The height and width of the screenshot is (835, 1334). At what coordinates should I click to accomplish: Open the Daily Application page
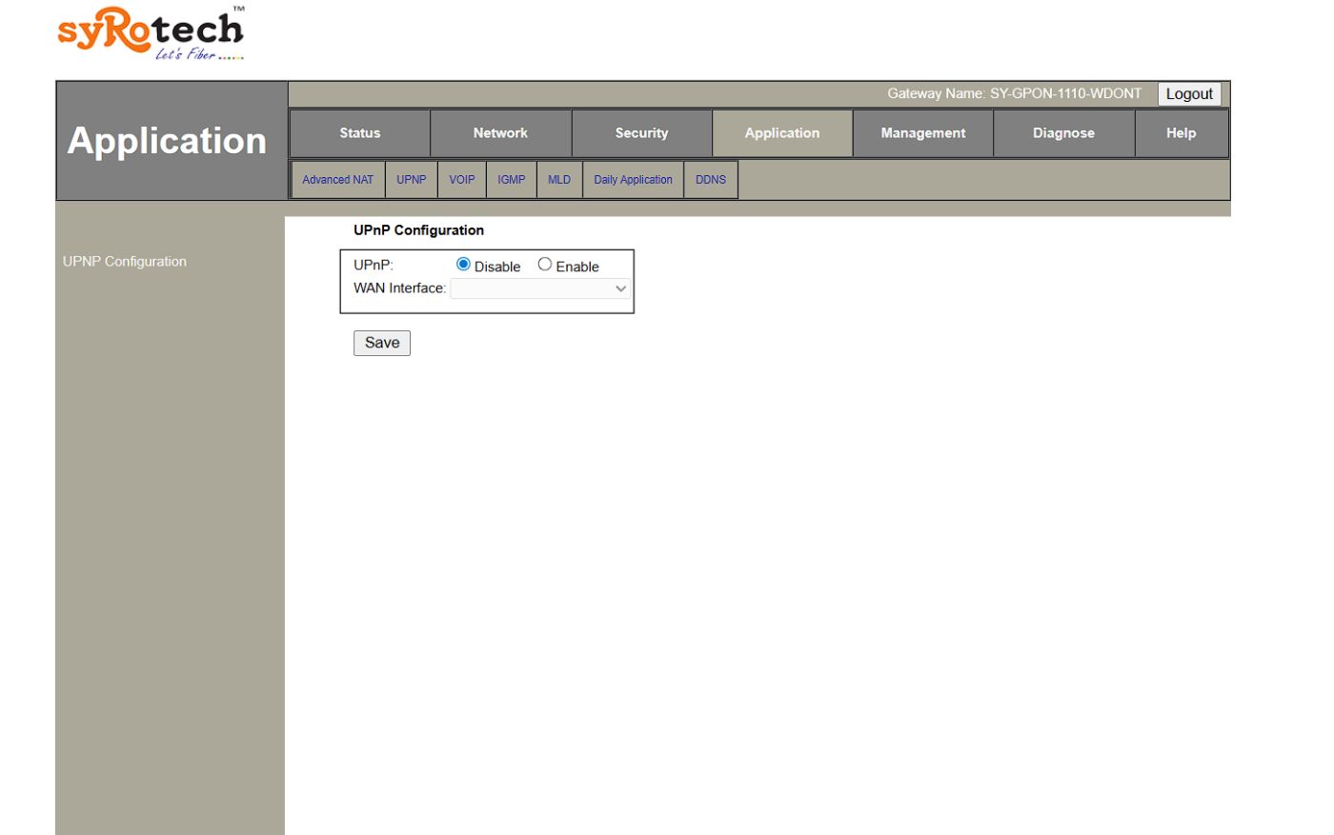pos(632,179)
